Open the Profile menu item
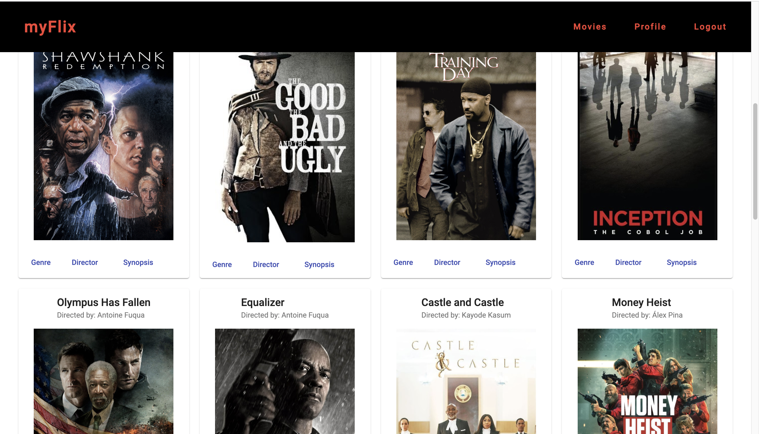 (x=651, y=27)
